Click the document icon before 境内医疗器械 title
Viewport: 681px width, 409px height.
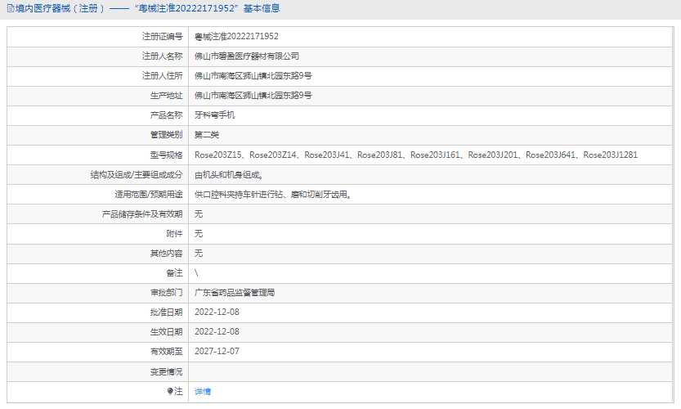pyautogui.click(x=11, y=8)
